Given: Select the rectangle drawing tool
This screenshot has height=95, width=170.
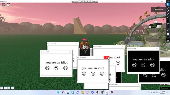Looking at the screenshot, I should coord(168,21).
